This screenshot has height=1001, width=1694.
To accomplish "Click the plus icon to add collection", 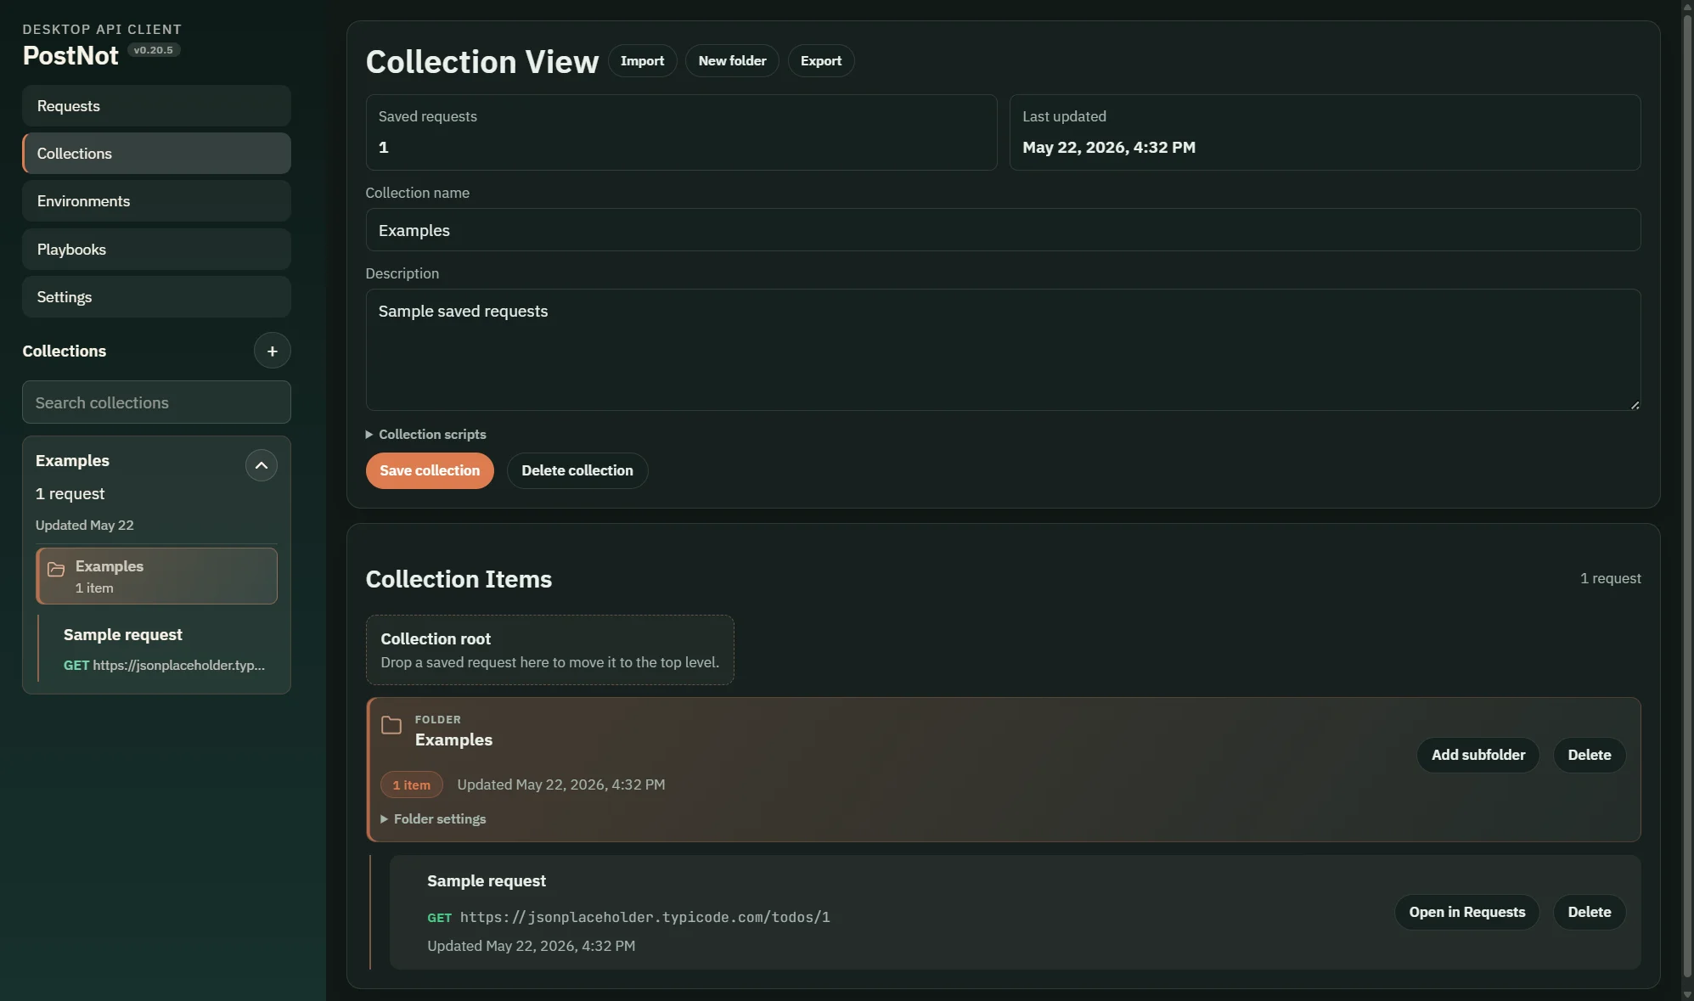I will click(272, 351).
